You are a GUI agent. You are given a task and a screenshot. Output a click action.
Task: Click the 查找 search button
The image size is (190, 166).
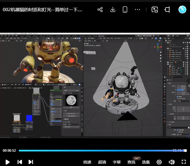click(131, 162)
